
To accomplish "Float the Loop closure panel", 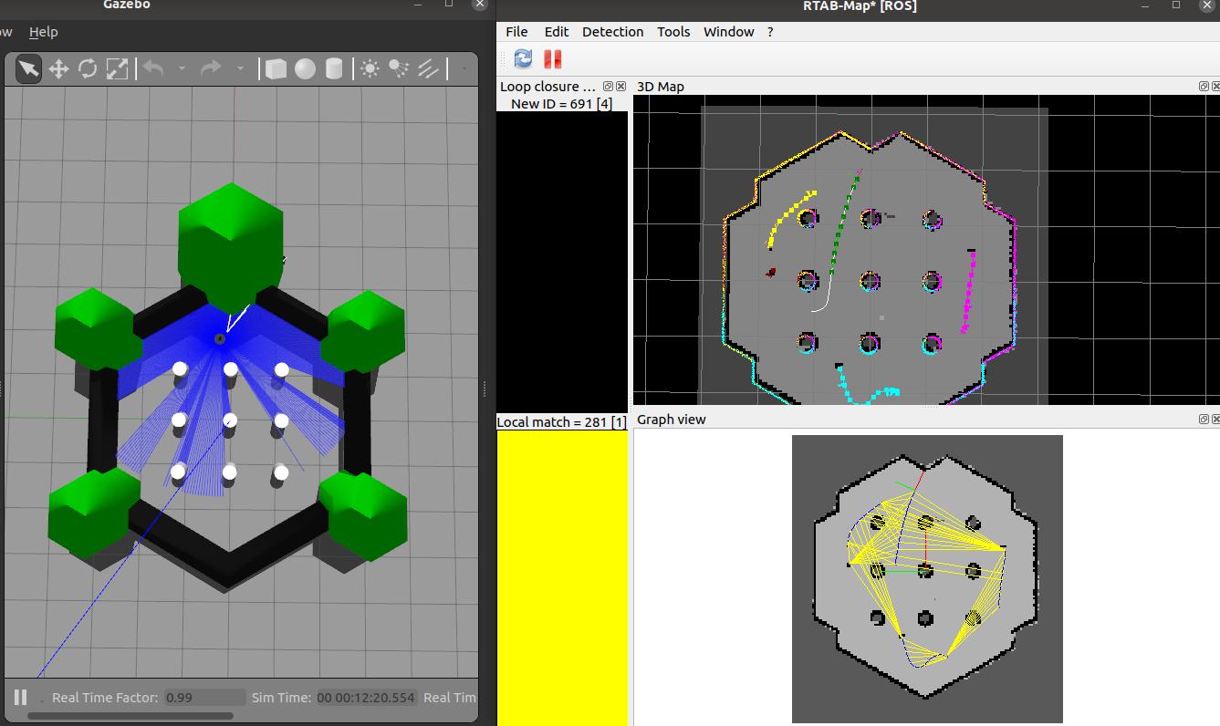I will coord(609,86).
